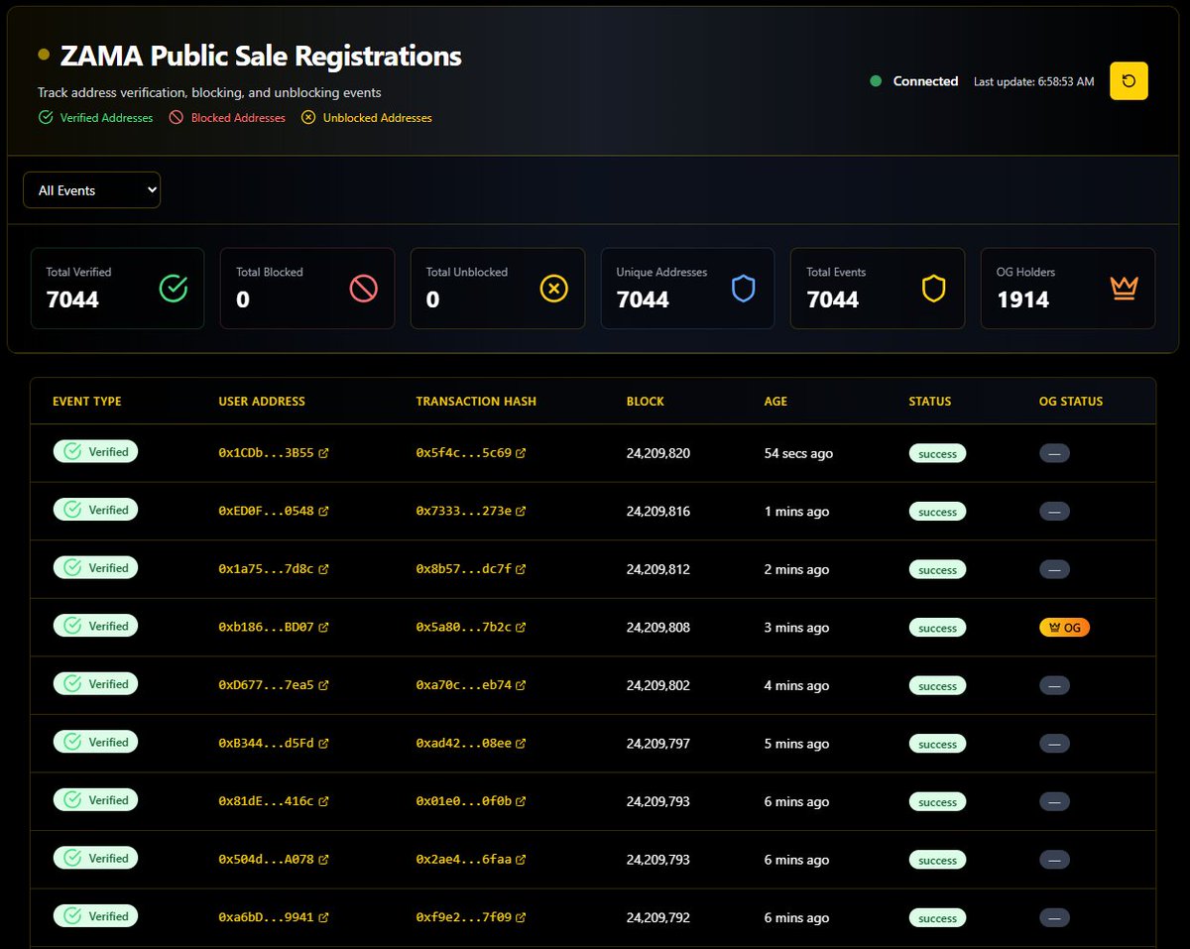Select the Verified Addresses legend item
This screenshot has width=1190, height=949.
(x=95, y=118)
